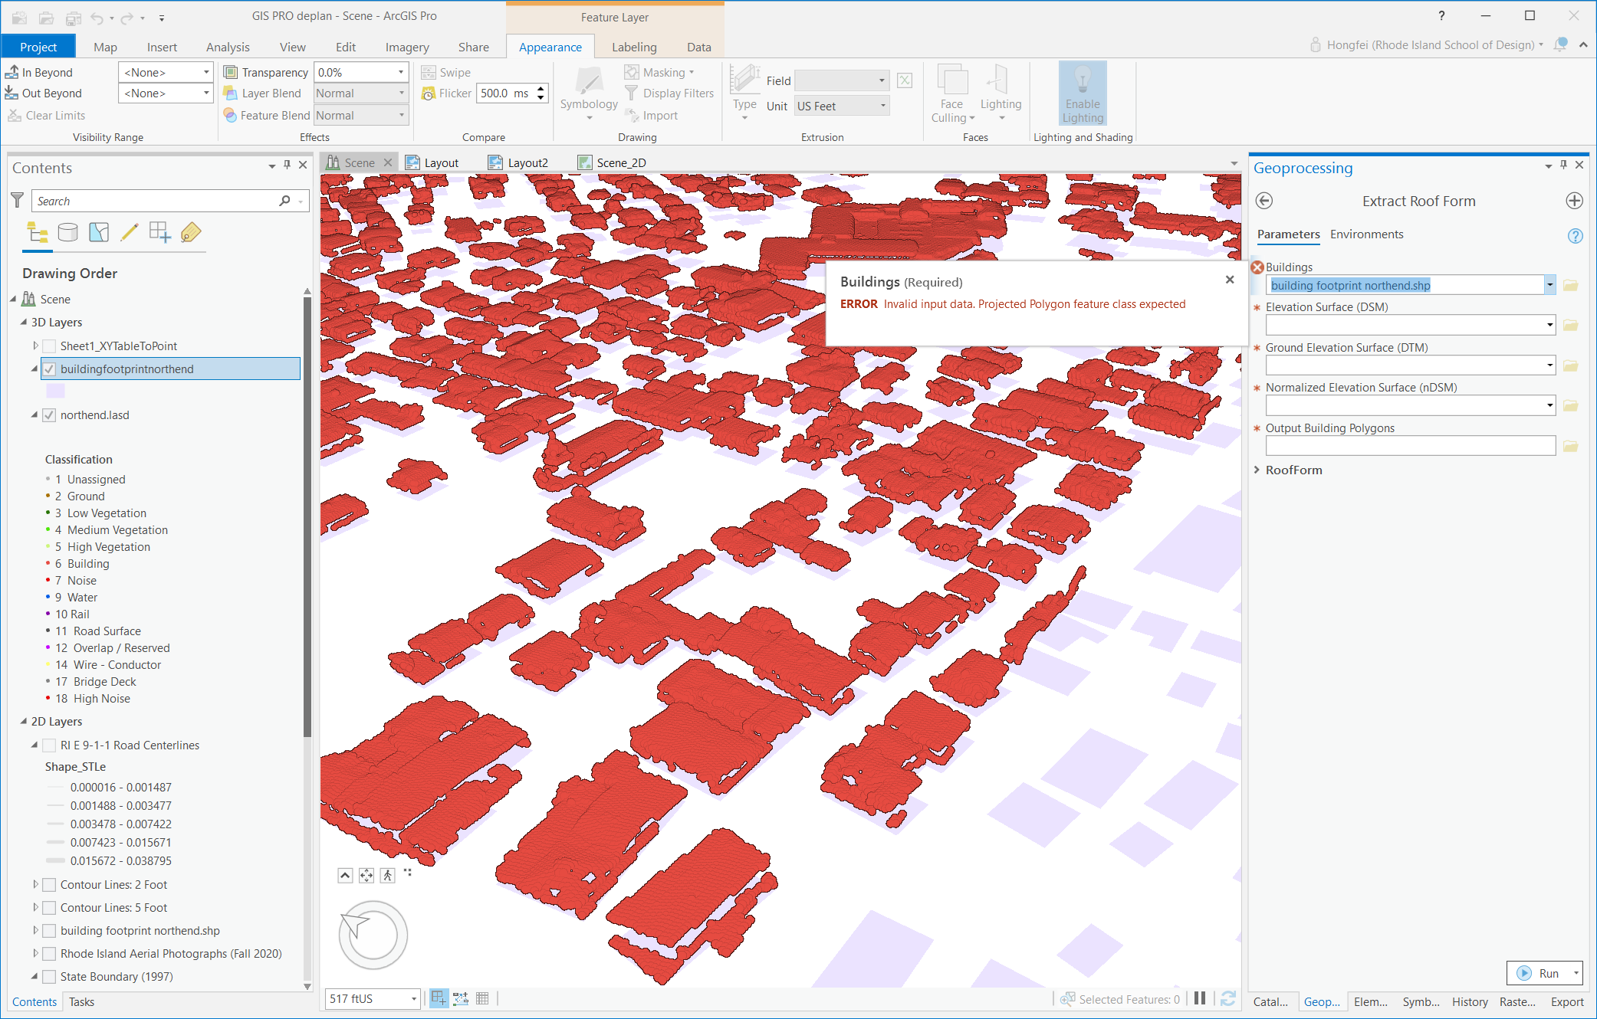Open the Labeling ribbon tab
The image size is (1597, 1019).
[x=634, y=47]
